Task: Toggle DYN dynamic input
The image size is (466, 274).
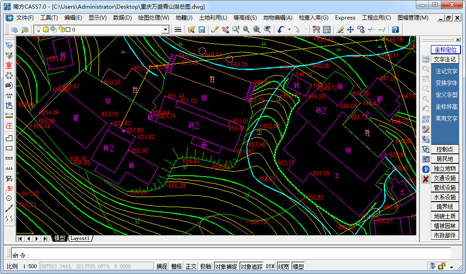Action: coord(270,266)
